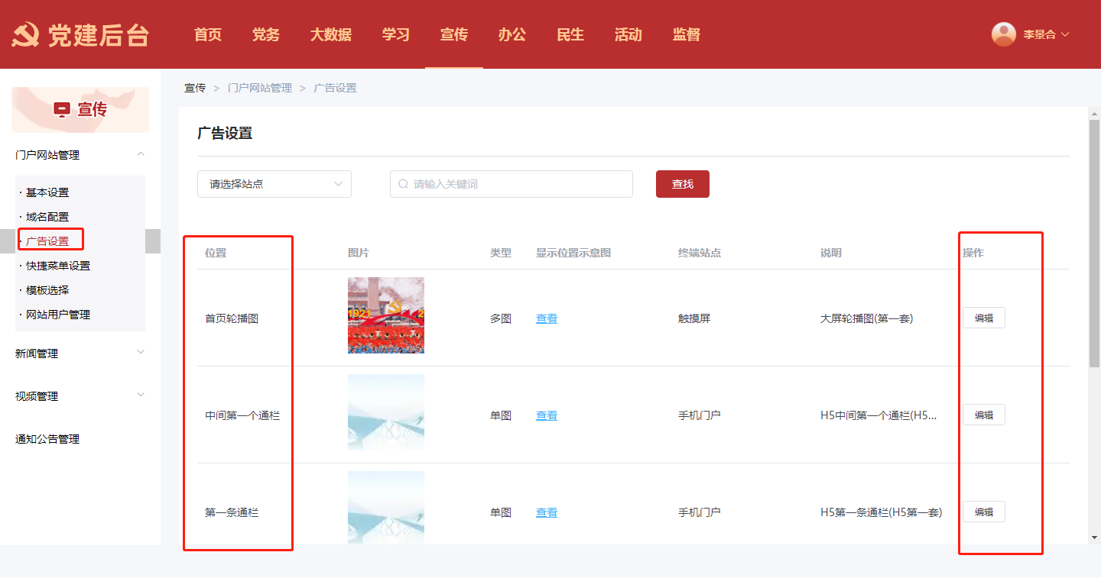Click 查看 link for 中间第一个通栏 row

[x=546, y=415]
